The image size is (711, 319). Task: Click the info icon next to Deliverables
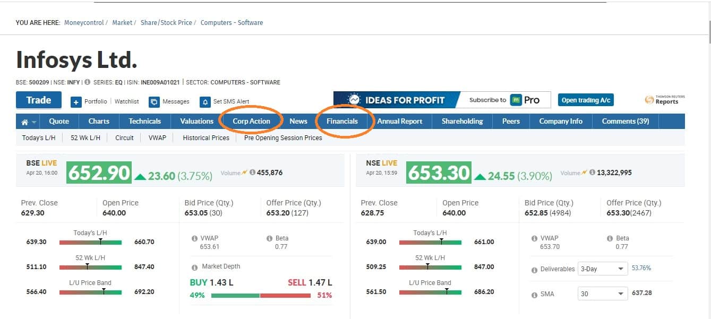coord(534,270)
